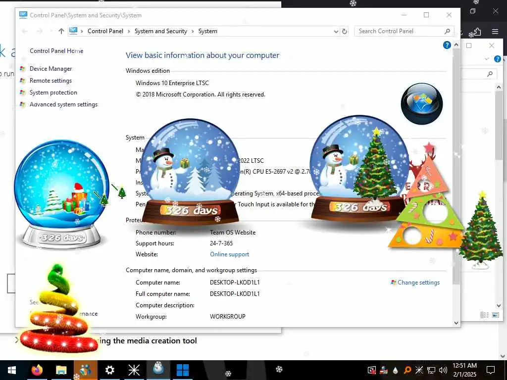The height and width of the screenshot is (380, 507).
Task: Select System and Security breadcrumb
Action: coord(161,31)
